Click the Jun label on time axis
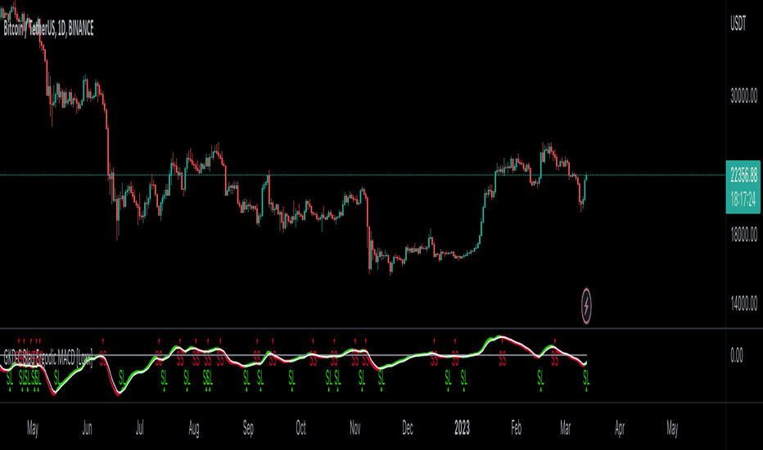The height and width of the screenshot is (450, 763). coord(87,428)
